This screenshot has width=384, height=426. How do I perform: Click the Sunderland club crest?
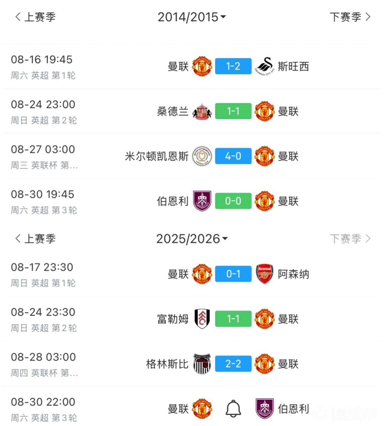[202, 111]
